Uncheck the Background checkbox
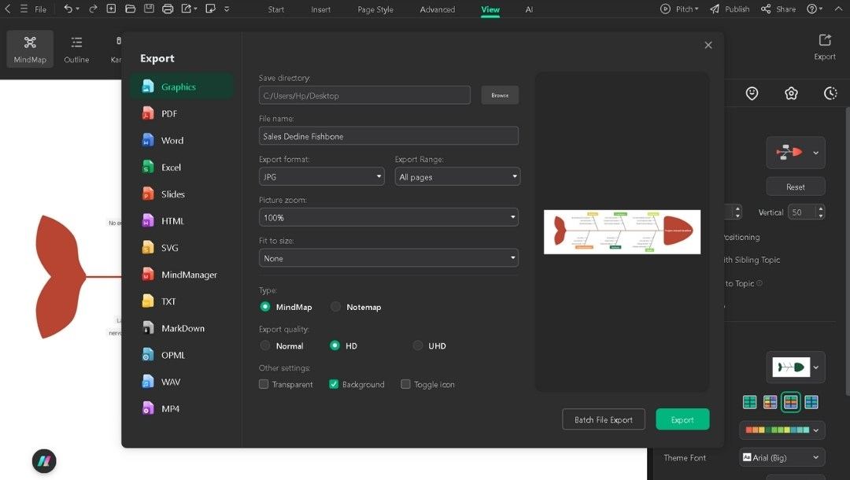 (334, 384)
